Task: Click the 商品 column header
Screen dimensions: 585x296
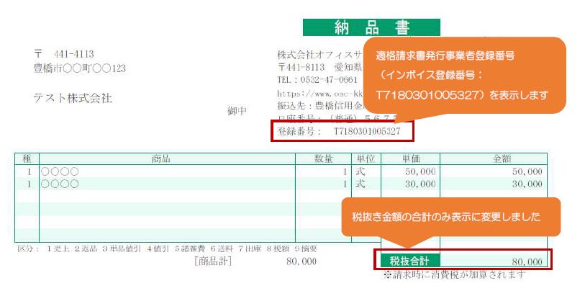Action: coord(166,158)
